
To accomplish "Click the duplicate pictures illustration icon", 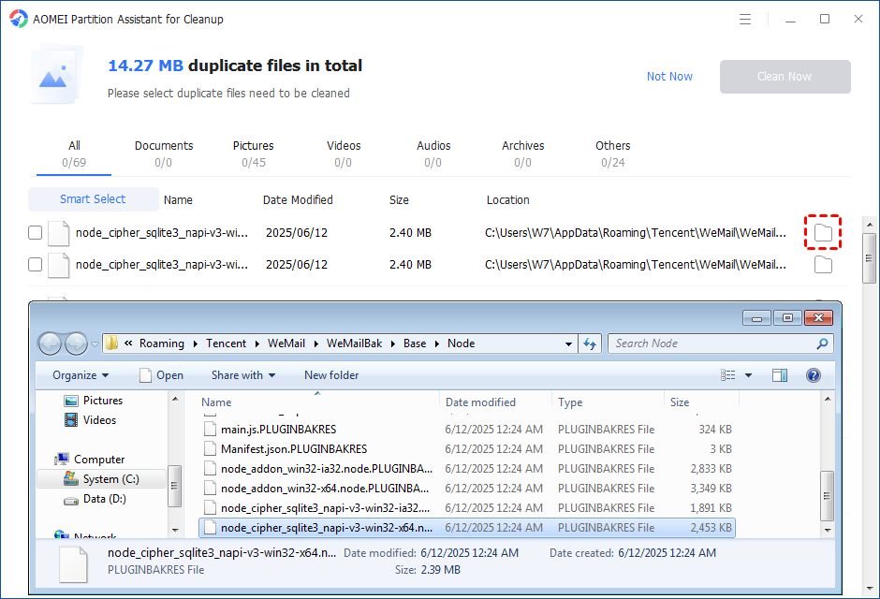I will pyautogui.click(x=56, y=76).
